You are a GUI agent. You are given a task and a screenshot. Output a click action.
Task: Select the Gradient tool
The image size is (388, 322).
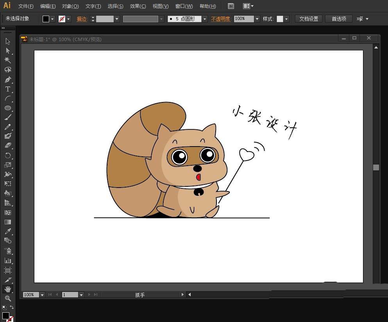(x=7, y=222)
